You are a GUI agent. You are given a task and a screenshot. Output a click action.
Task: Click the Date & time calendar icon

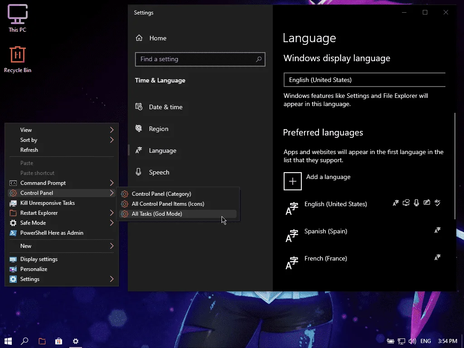(x=139, y=107)
